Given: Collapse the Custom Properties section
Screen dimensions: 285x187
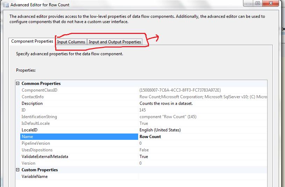Looking at the screenshot, I should click(18, 170).
